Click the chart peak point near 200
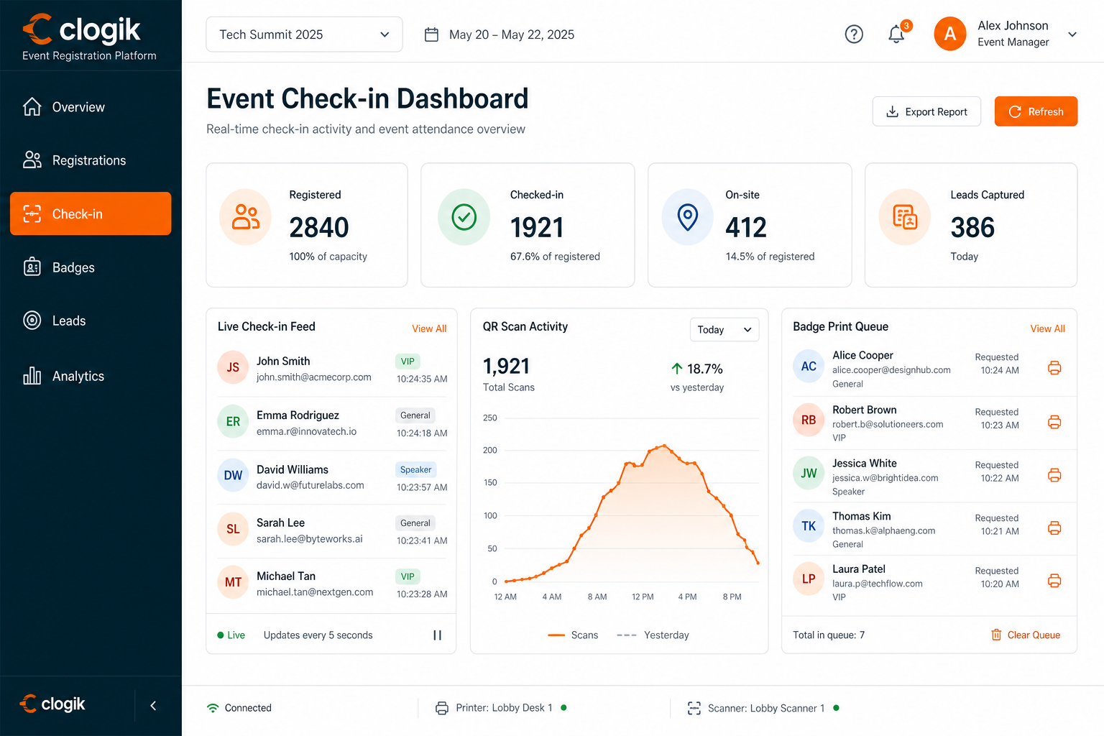 click(x=665, y=446)
